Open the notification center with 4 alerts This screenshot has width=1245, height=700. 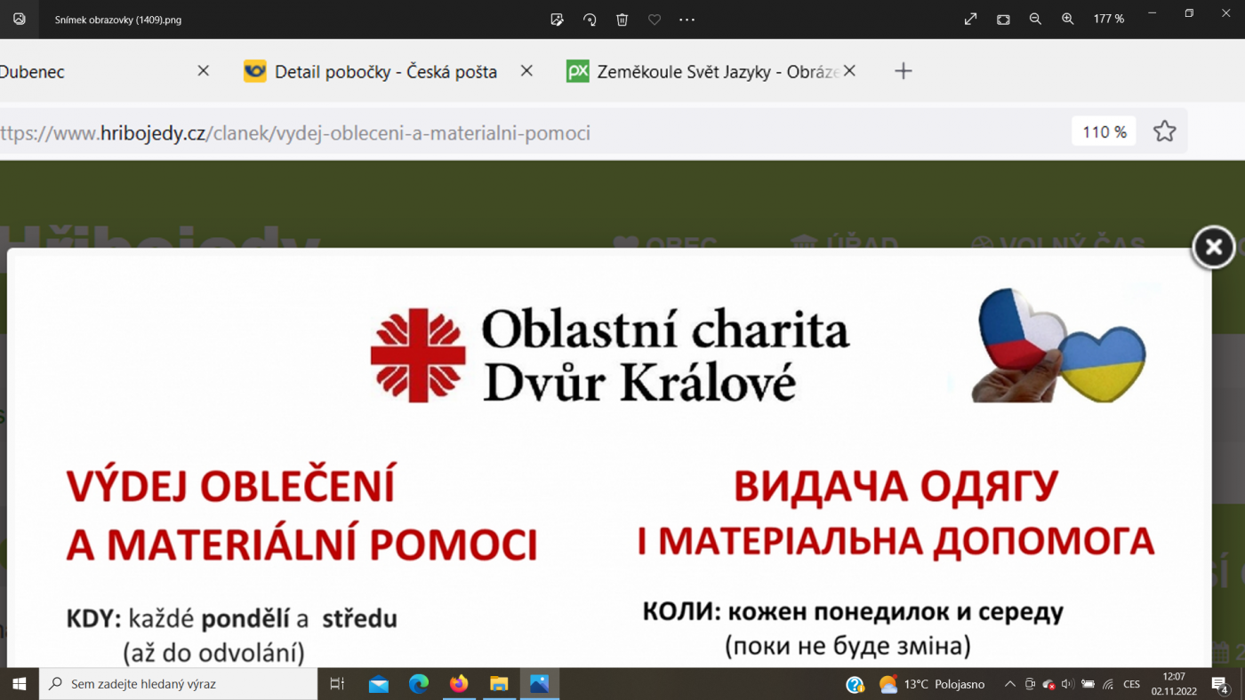click(x=1220, y=684)
